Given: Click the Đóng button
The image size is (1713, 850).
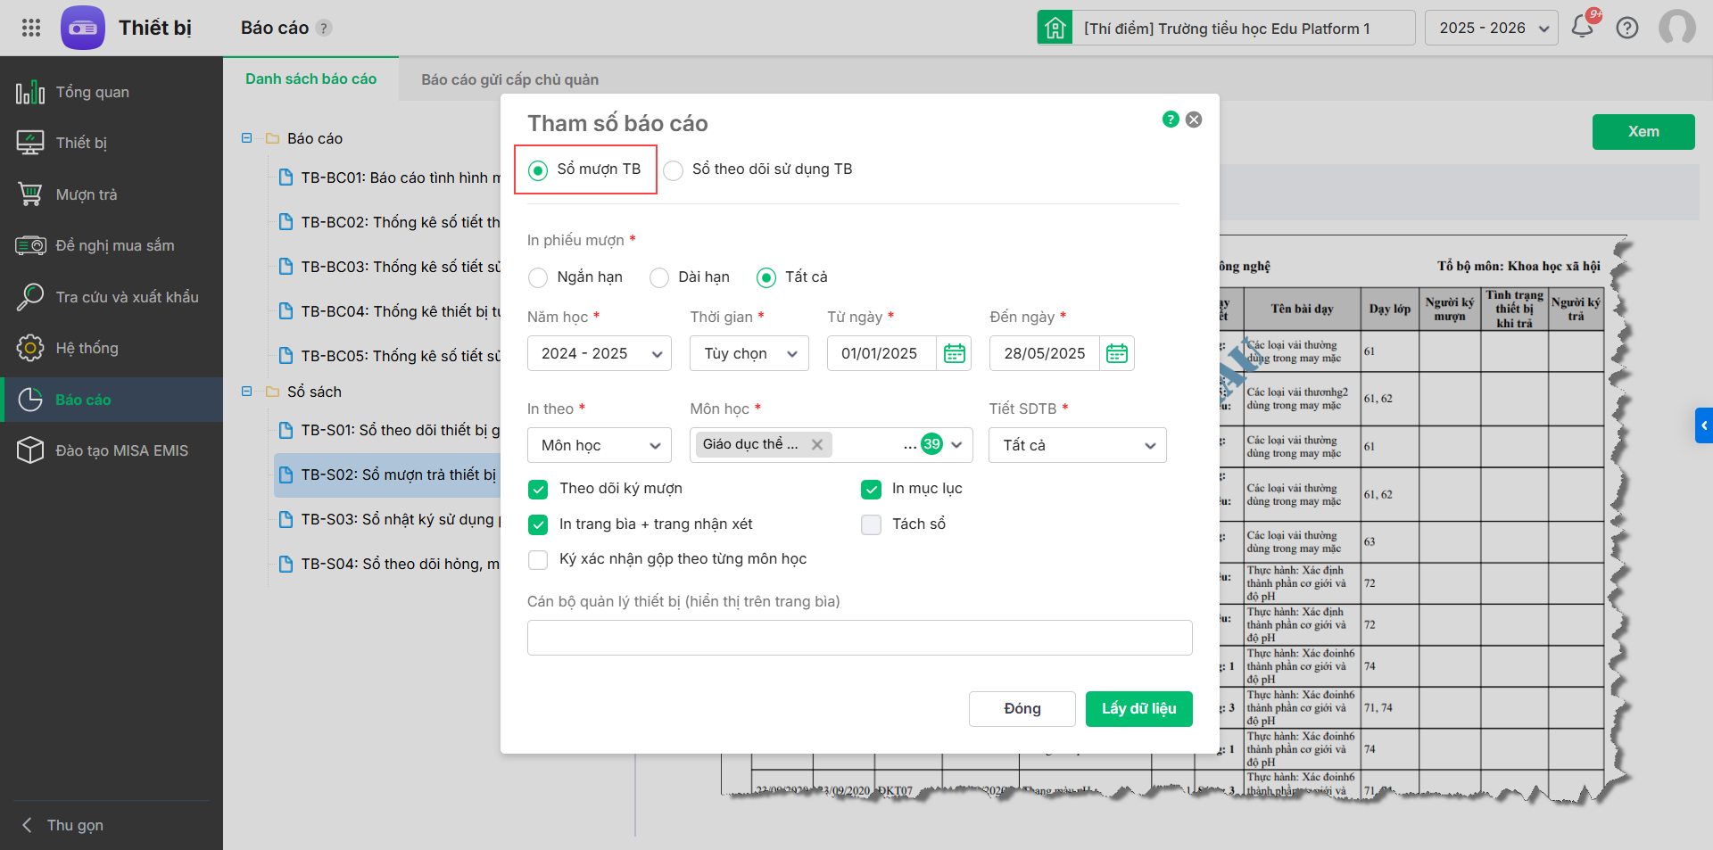Looking at the screenshot, I should tap(1022, 709).
